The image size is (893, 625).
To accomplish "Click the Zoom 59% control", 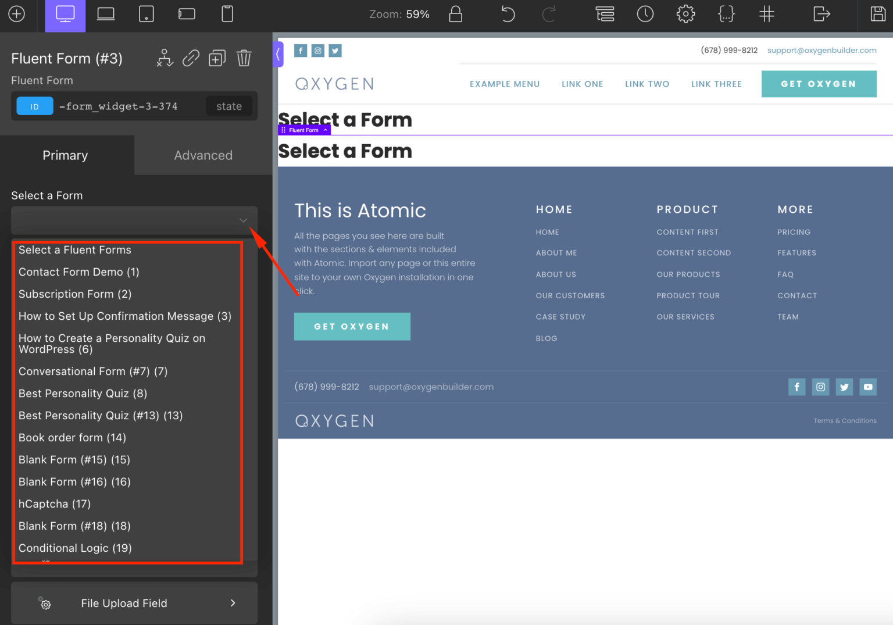I will (399, 14).
